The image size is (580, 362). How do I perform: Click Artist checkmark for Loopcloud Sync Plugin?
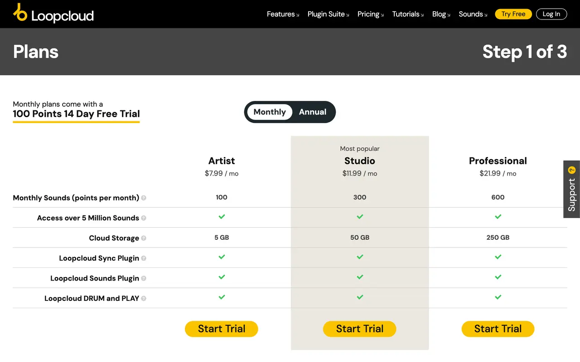pyautogui.click(x=222, y=257)
